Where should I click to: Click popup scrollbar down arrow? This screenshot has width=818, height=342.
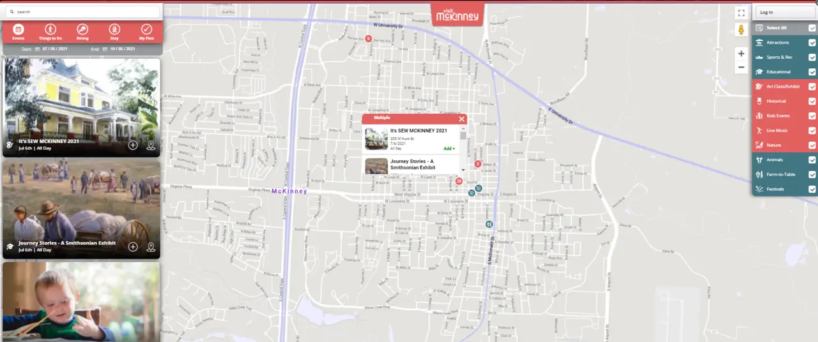tap(463, 170)
